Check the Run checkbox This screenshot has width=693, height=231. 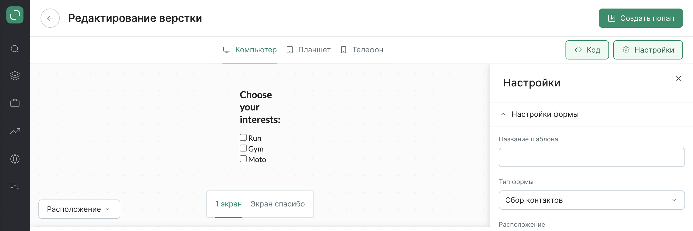(243, 137)
